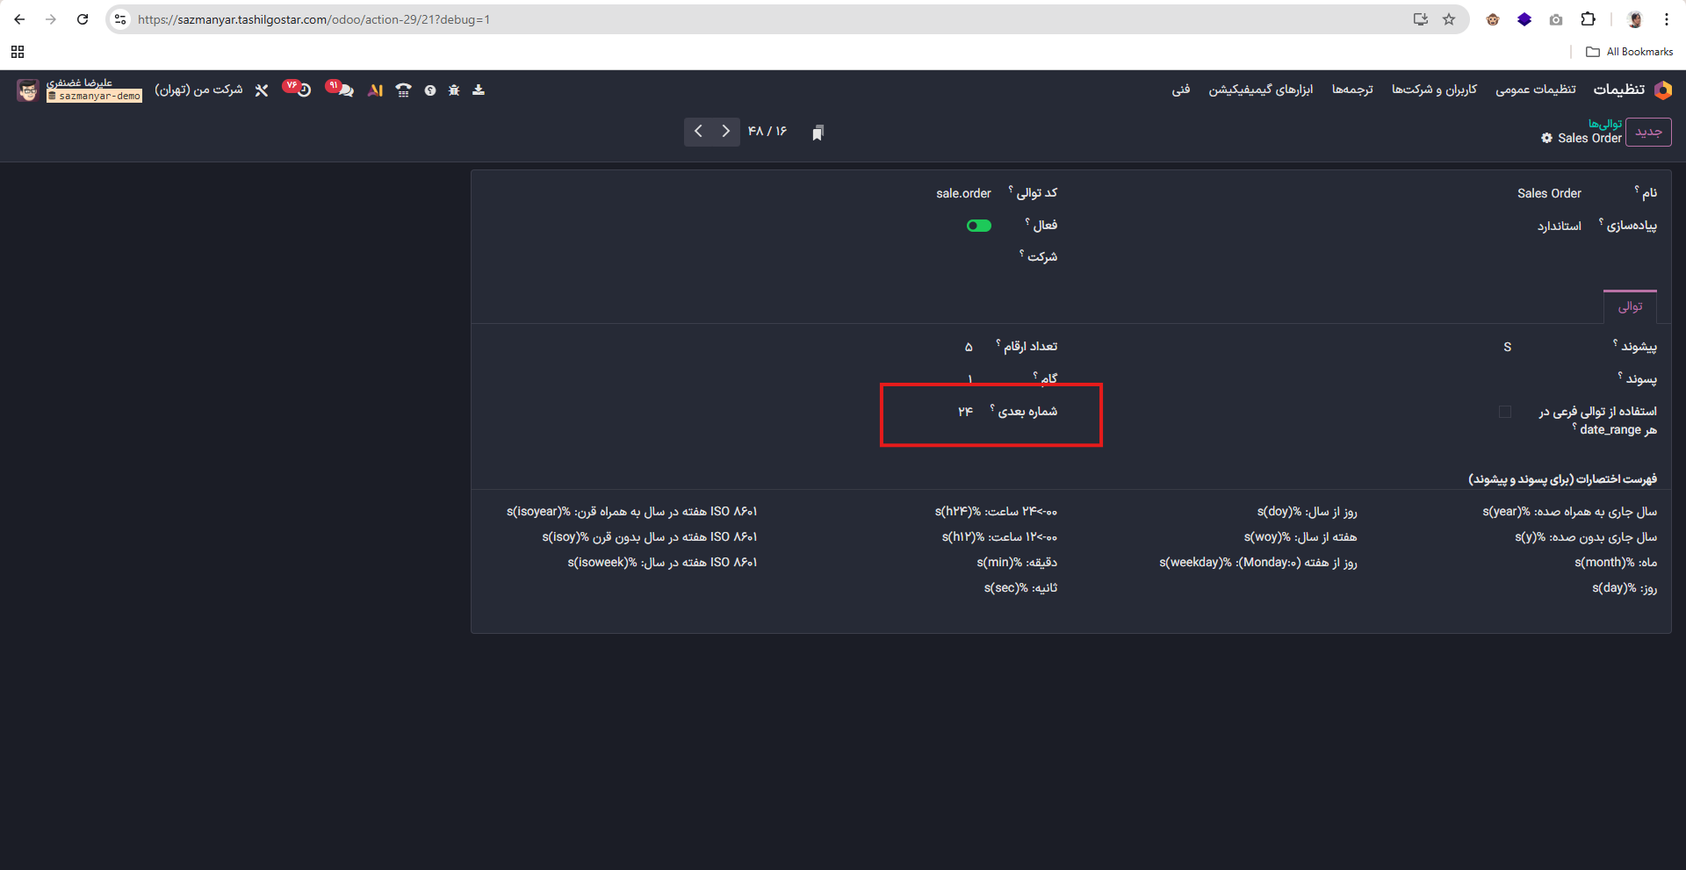Click the install app icon in the address bar
The width and height of the screenshot is (1686, 870).
click(1420, 19)
